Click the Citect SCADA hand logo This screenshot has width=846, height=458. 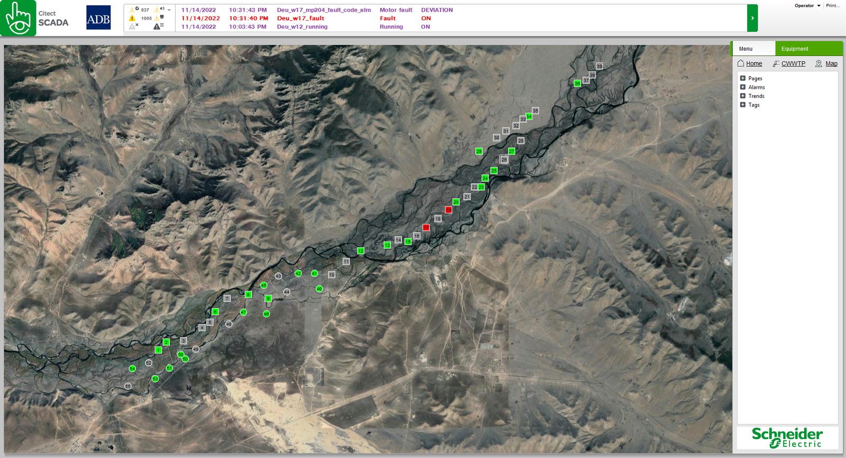(18, 18)
